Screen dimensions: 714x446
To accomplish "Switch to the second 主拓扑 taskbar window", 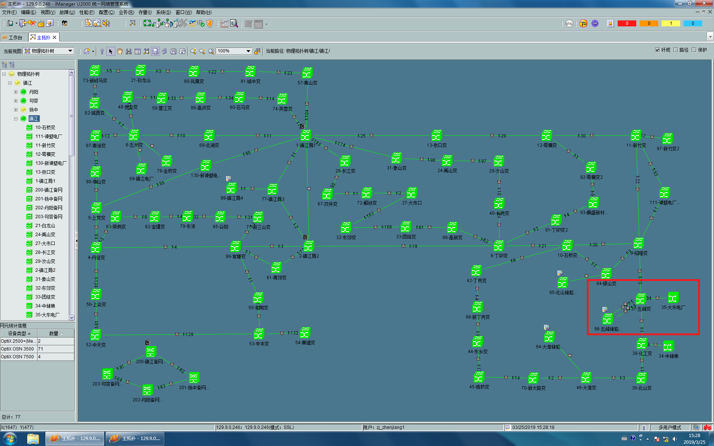I will coord(135,439).
